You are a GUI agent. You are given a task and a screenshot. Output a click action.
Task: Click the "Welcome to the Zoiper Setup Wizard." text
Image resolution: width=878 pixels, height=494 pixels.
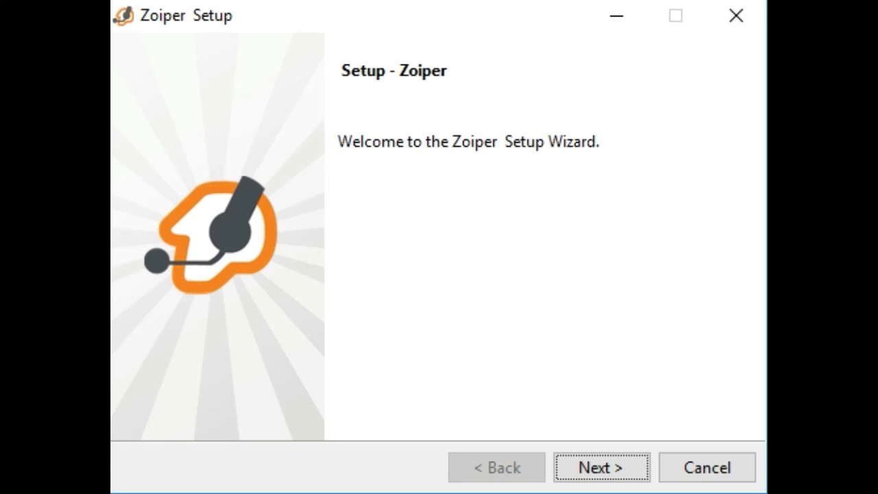[468, 141]
